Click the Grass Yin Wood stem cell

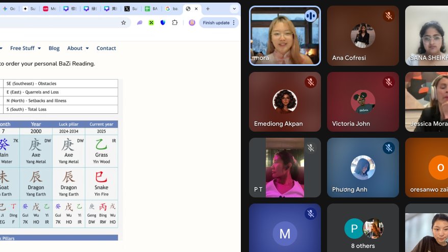tap(102, 151)
